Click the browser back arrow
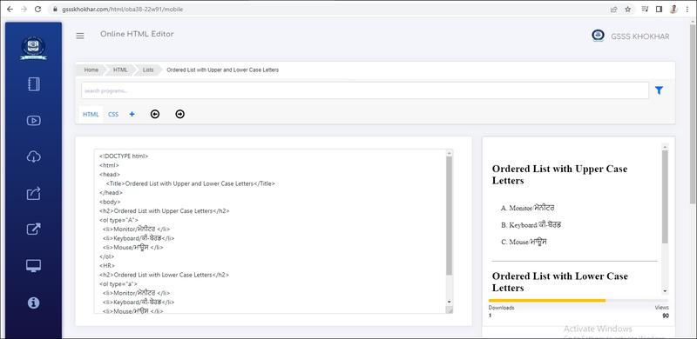This screenshot has width=697, height=339. tap(10, 9)
